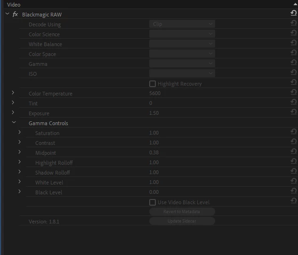Viewport: 298px width, 255px height.
Task: Expand the Midpoint property
Action: (19, 151)
